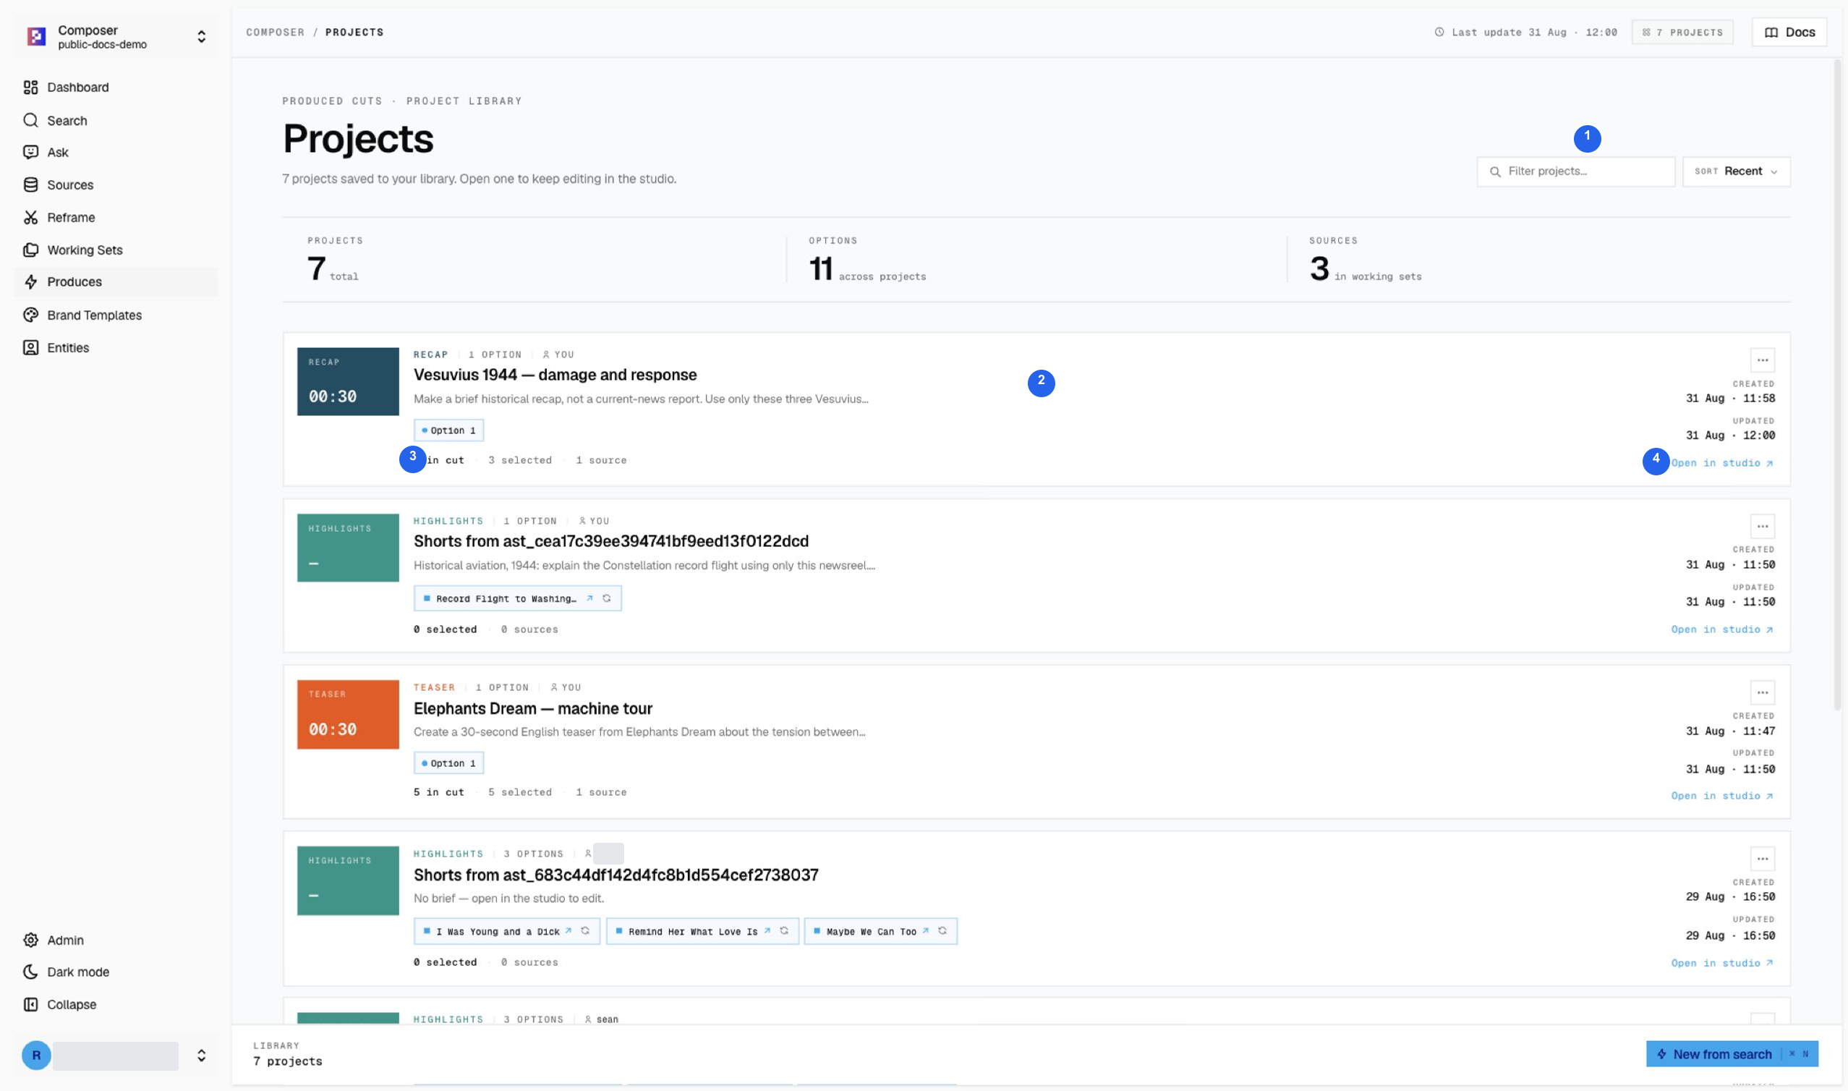
Task: Open the Sort Recent dropdown
Action: coord(1737,171)
